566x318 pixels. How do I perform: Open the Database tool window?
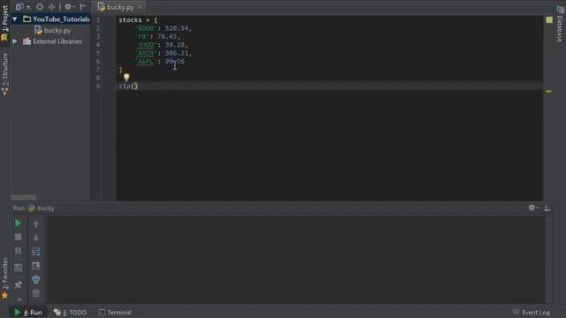tap(560, 24)
